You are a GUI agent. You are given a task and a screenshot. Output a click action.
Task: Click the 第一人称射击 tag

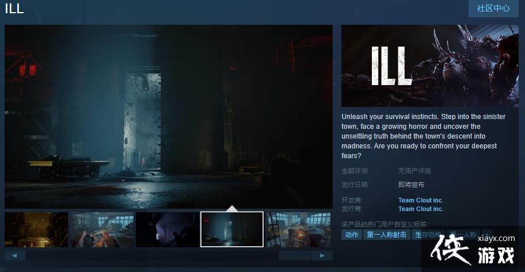tap(386, 235)
